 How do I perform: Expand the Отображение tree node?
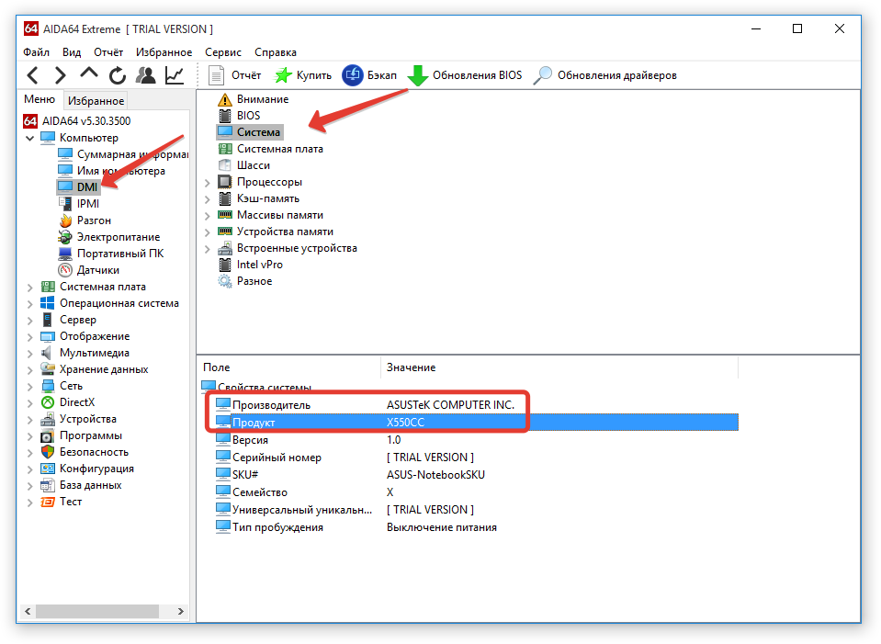tap(29, 336)
